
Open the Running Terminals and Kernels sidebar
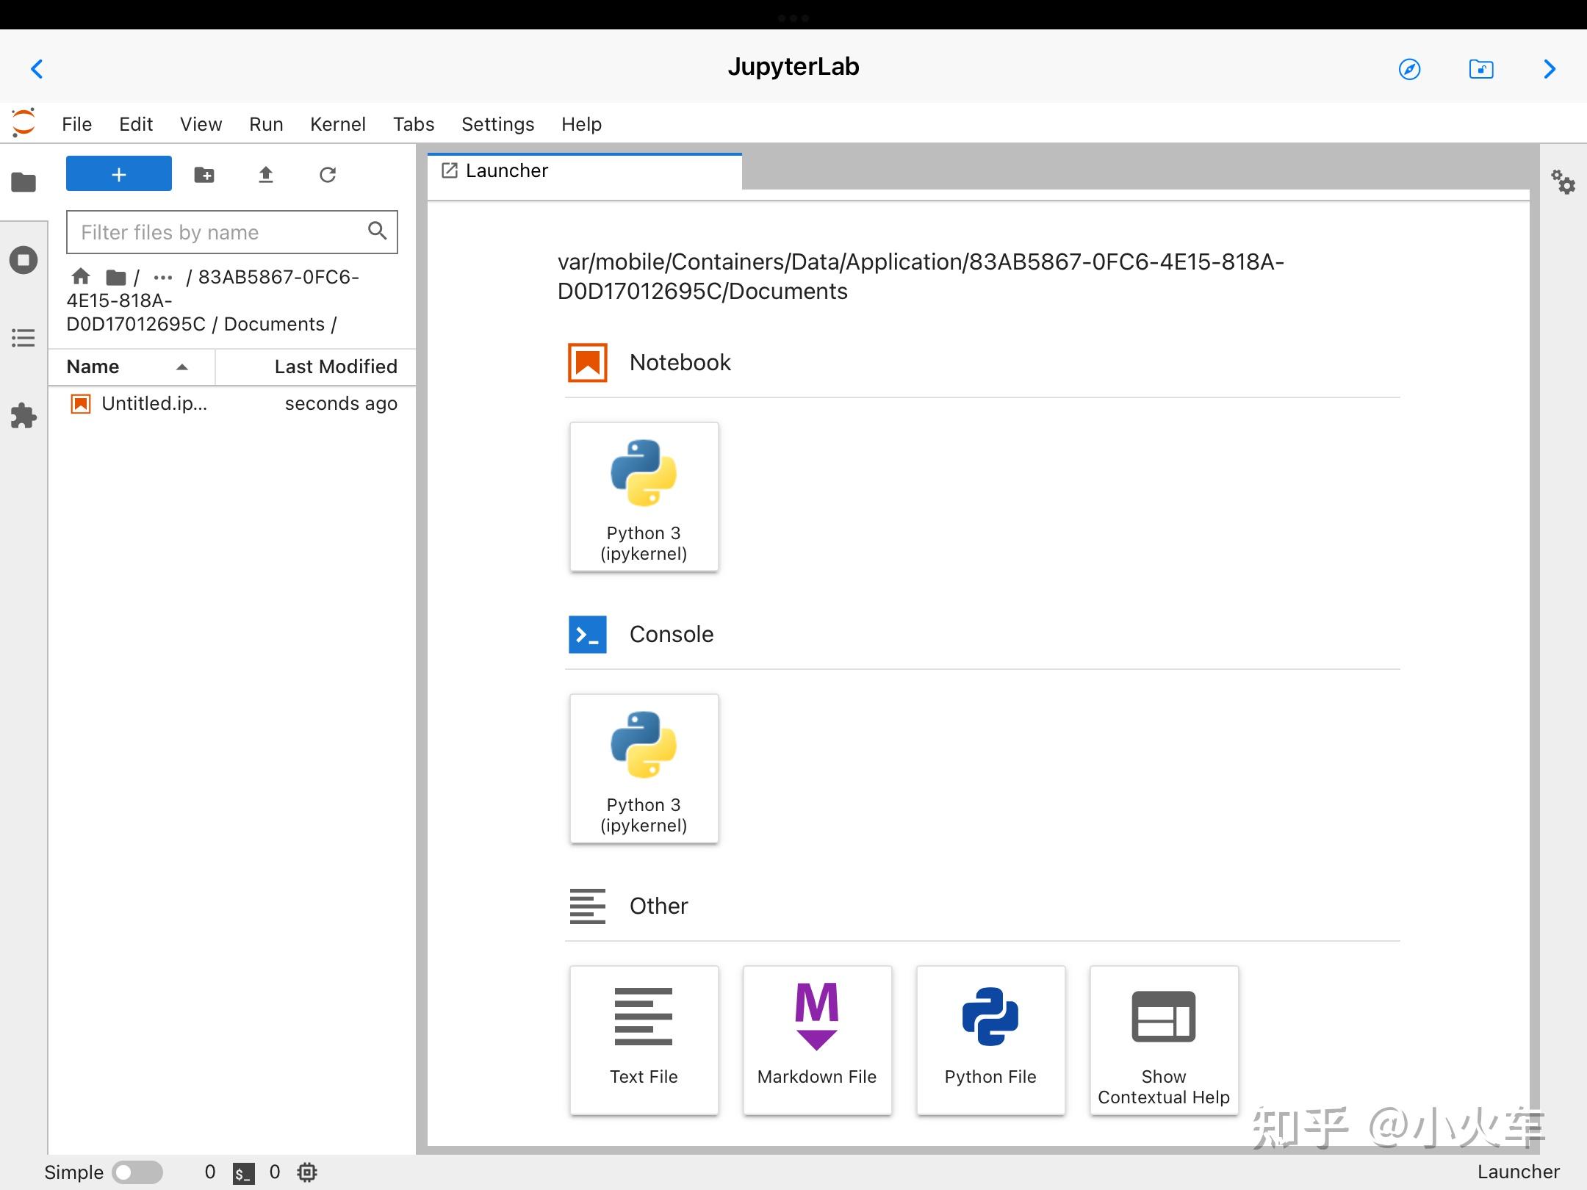(24, 260)
